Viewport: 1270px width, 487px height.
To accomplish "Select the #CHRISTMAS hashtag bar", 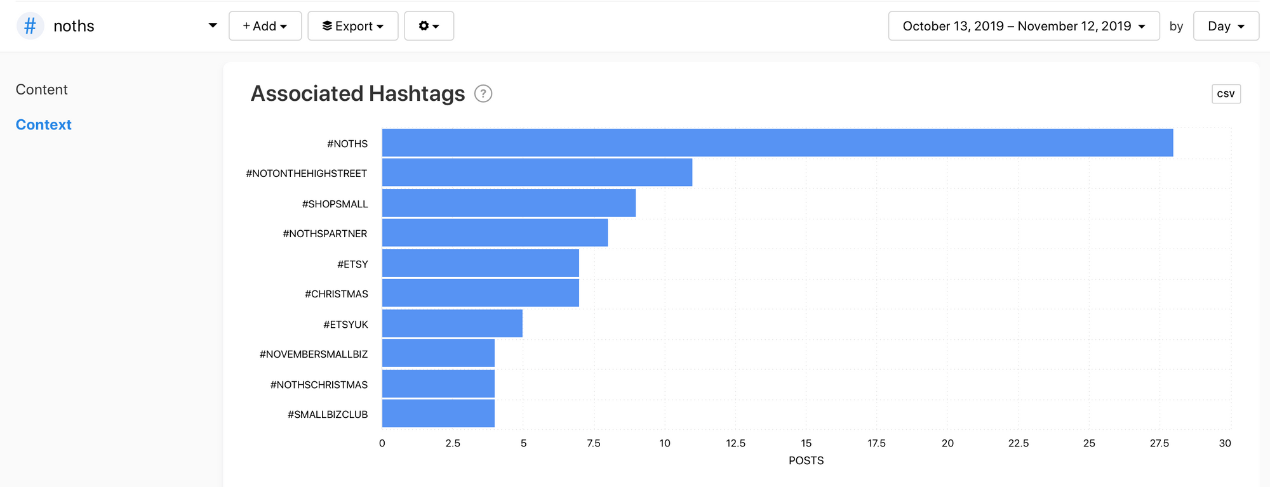I will coord(480,293).
